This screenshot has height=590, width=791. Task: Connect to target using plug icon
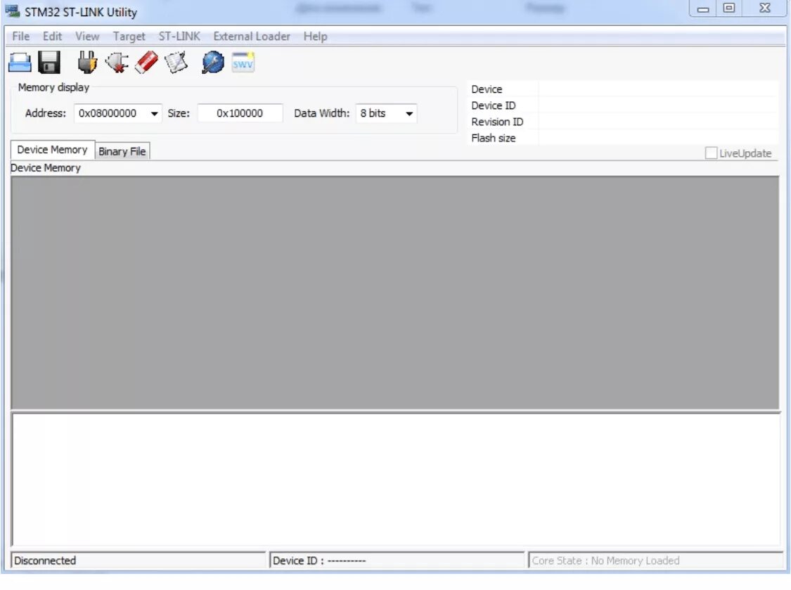[87, 63]
